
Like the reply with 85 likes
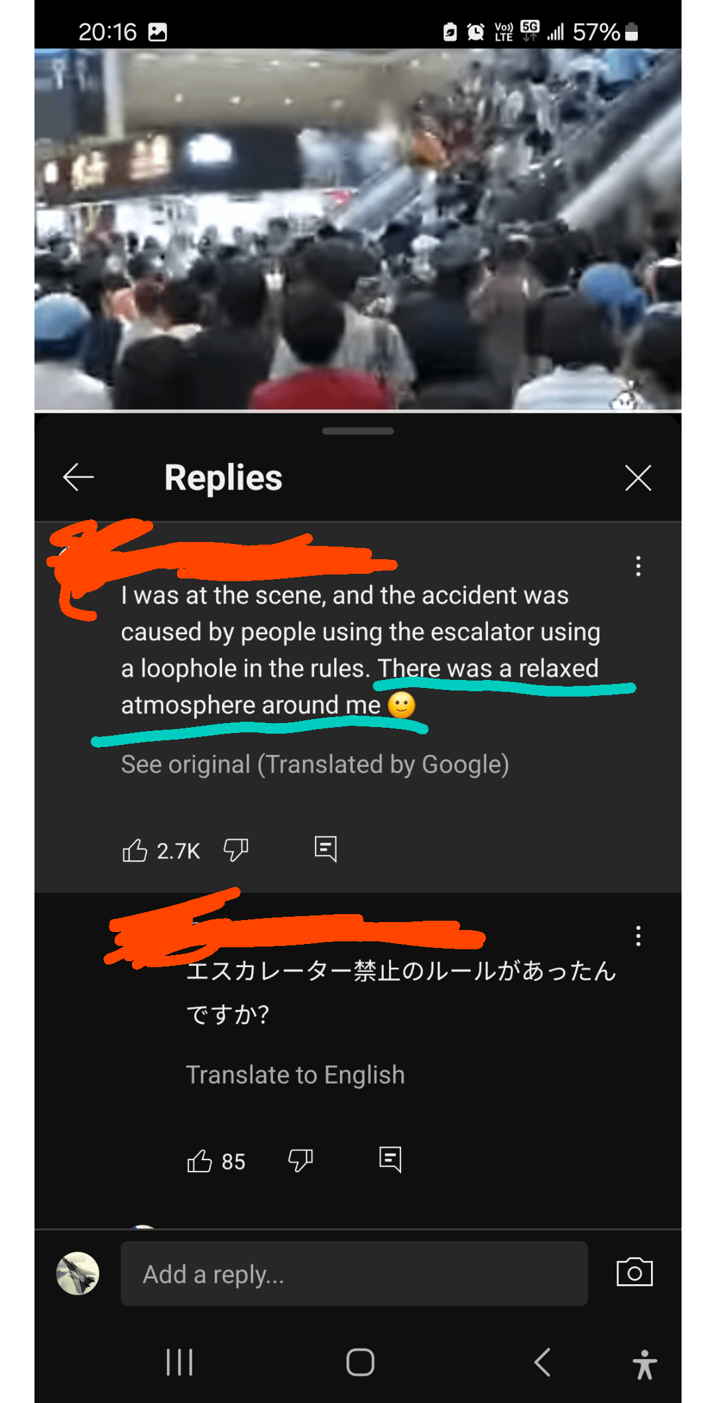200,1161
